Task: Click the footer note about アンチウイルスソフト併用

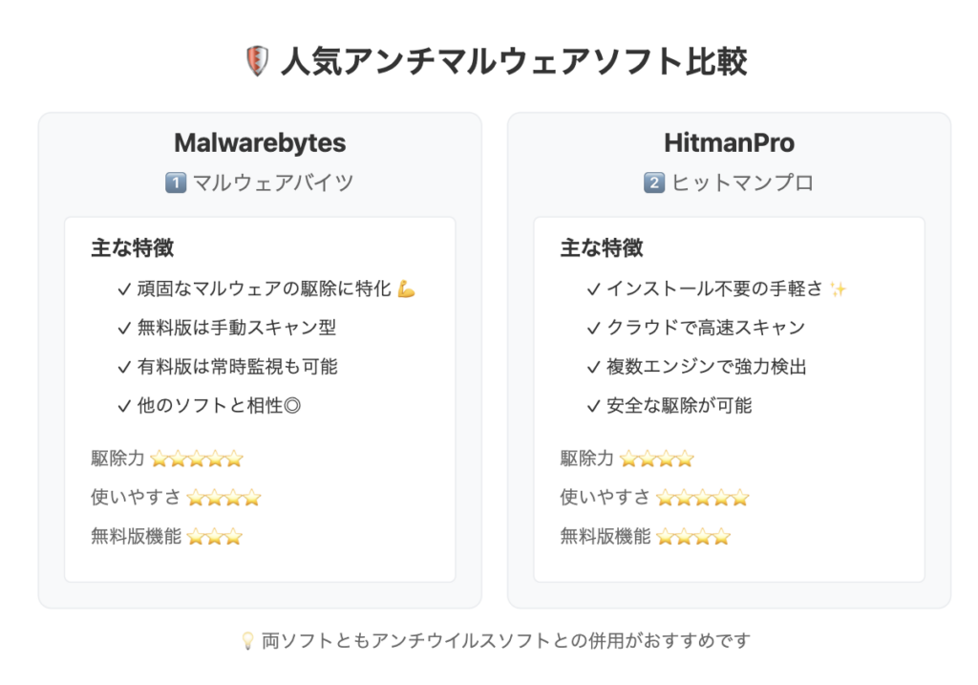Action: [x=506, y=641]
